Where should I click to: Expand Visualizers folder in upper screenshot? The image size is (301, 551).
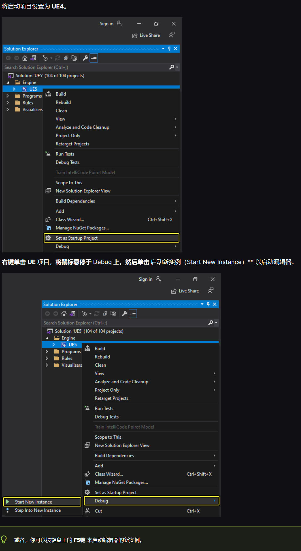click(x=8, y=110)
